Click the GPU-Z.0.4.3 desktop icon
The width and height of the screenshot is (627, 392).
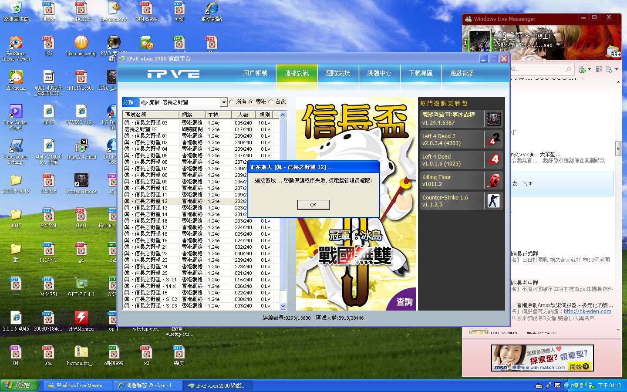pos(81,284)
